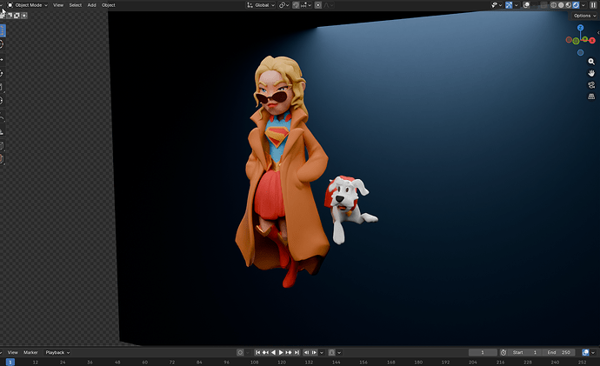This screenshot has width=600, height=366.
Task: Toggle snapping with the magnet icon
Action: pyautogui.click(x=296, y=5)
